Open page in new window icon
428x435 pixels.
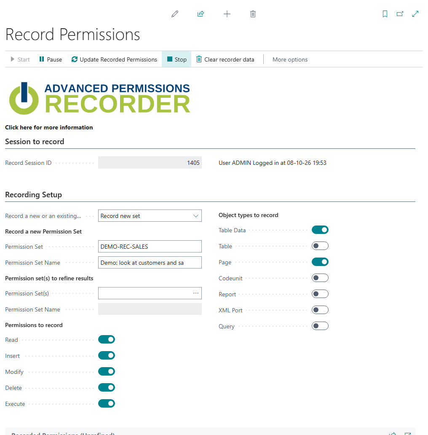[x=400, y=14]
